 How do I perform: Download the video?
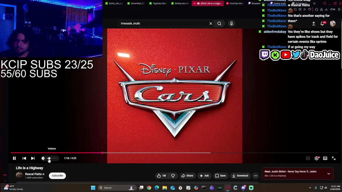[x=240, y=175]
